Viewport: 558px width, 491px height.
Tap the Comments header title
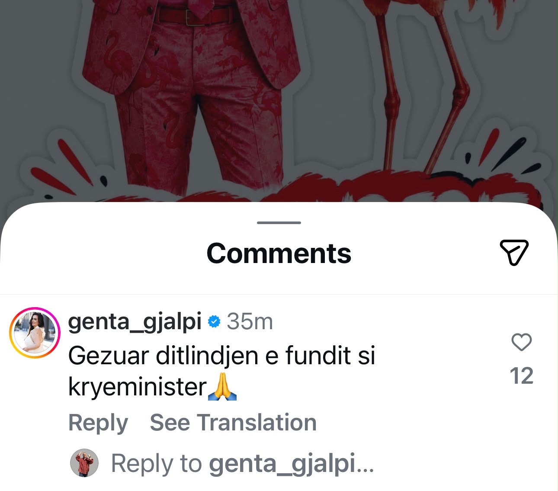[279, 253]
